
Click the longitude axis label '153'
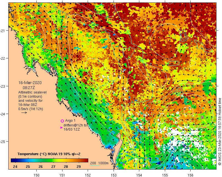[113, 175]
